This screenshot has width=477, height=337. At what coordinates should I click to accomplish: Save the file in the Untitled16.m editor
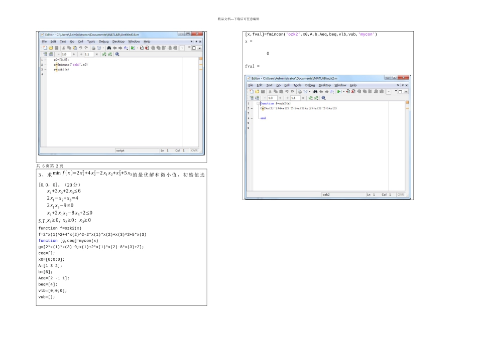click(57, 48)
